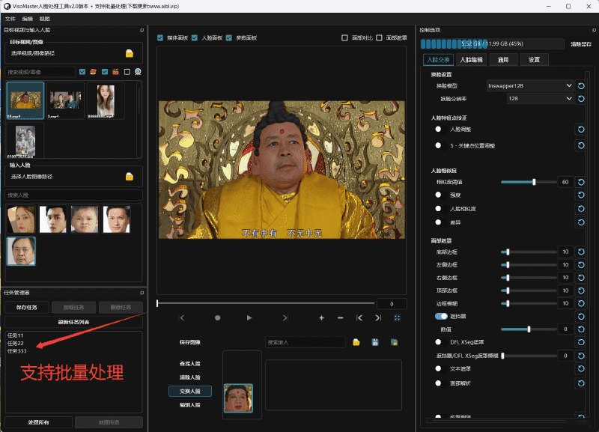This screenshot has width=599, height=432.
Task: Open the 文件 File menu
Action: (10, 19)
